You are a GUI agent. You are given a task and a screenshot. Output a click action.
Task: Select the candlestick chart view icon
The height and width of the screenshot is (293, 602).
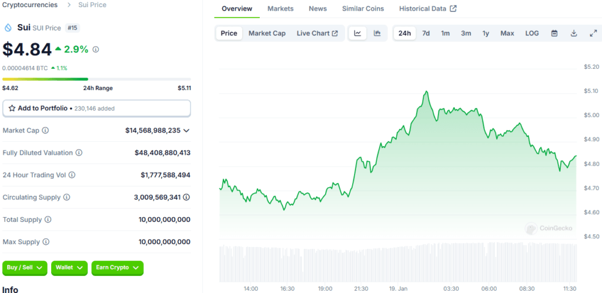[x=377, y=34]
